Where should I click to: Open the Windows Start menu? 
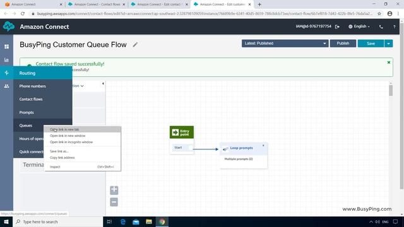pyautogui.click(x=6, y=221)
